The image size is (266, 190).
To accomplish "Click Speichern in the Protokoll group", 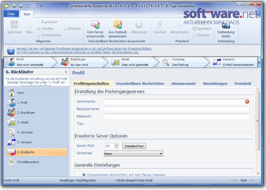I will click(202, 28).
